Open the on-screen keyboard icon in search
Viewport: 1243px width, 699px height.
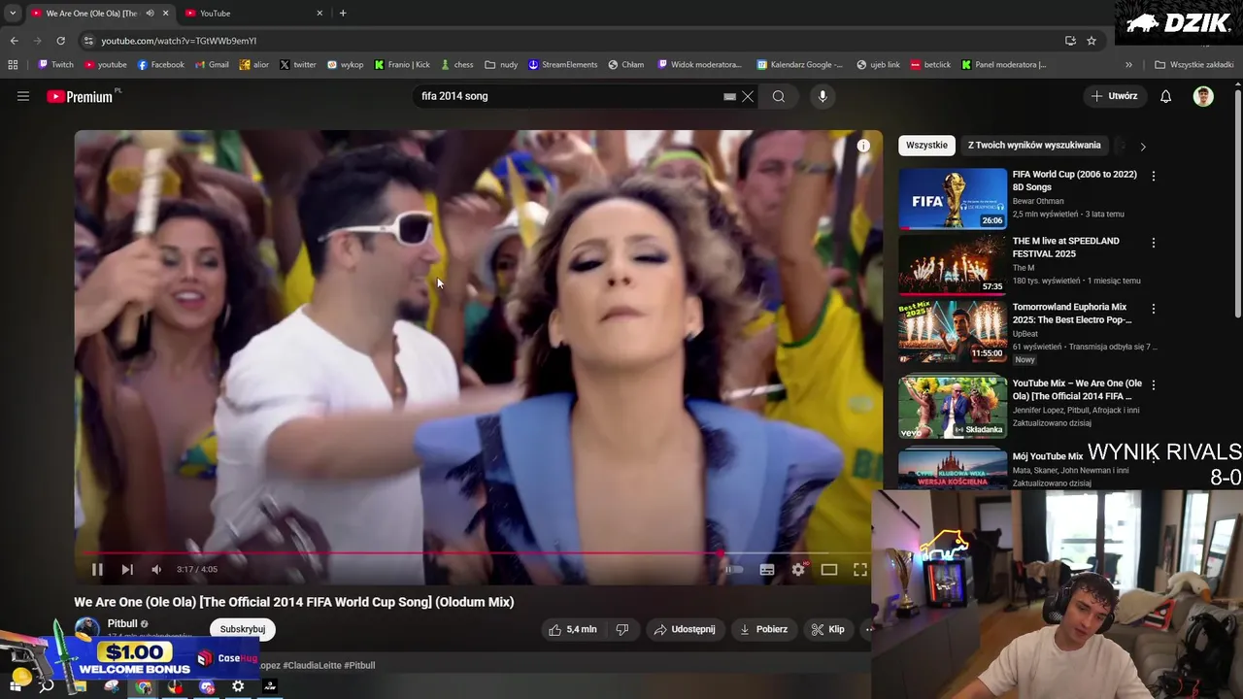(x=729, y=96)
